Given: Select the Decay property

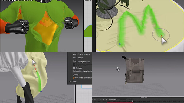Looking at the screenshot, I should click(80, 58).
